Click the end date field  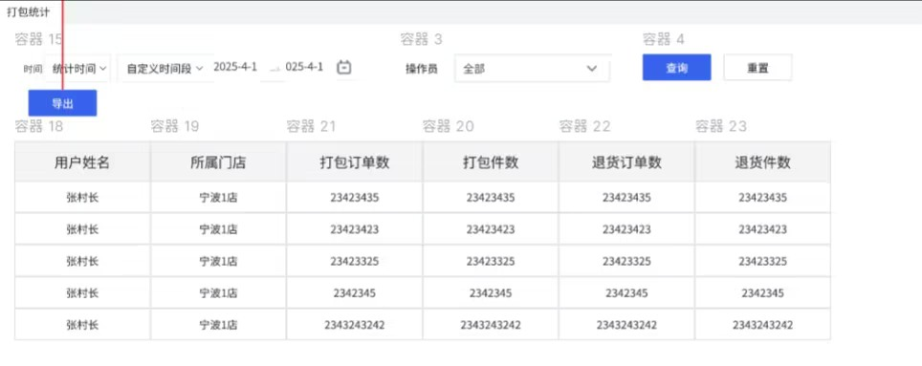pos(304,67)
